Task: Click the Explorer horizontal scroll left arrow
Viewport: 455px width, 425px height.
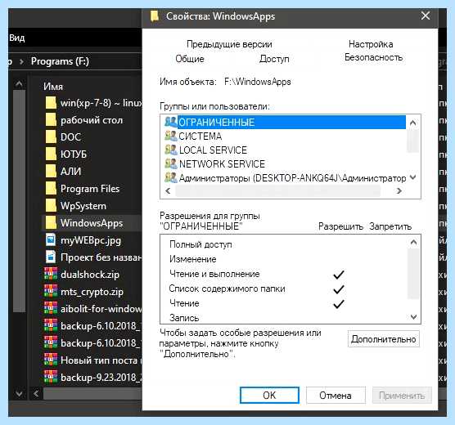Action: 36,394
